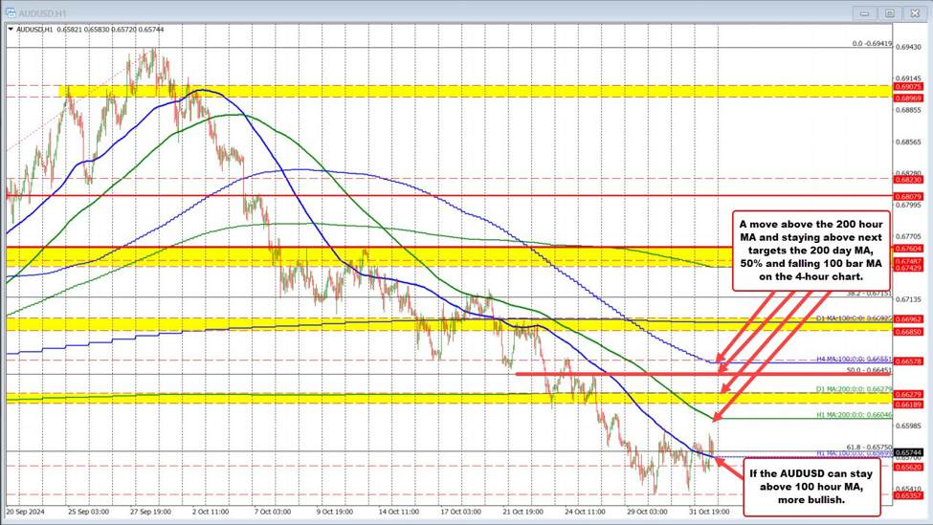933x525 pixels.
Task: Restore the AUDUSD,H1 chart window
Action: pos(890,12)
